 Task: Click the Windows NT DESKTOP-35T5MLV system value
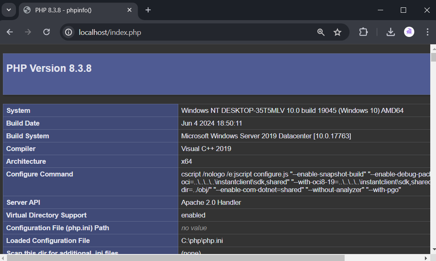tap(292, 110)
